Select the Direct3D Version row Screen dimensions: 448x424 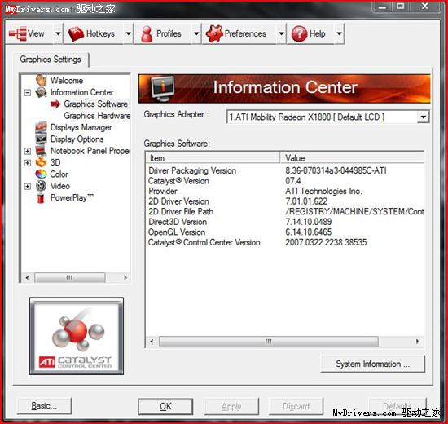[x=285, y=222]
